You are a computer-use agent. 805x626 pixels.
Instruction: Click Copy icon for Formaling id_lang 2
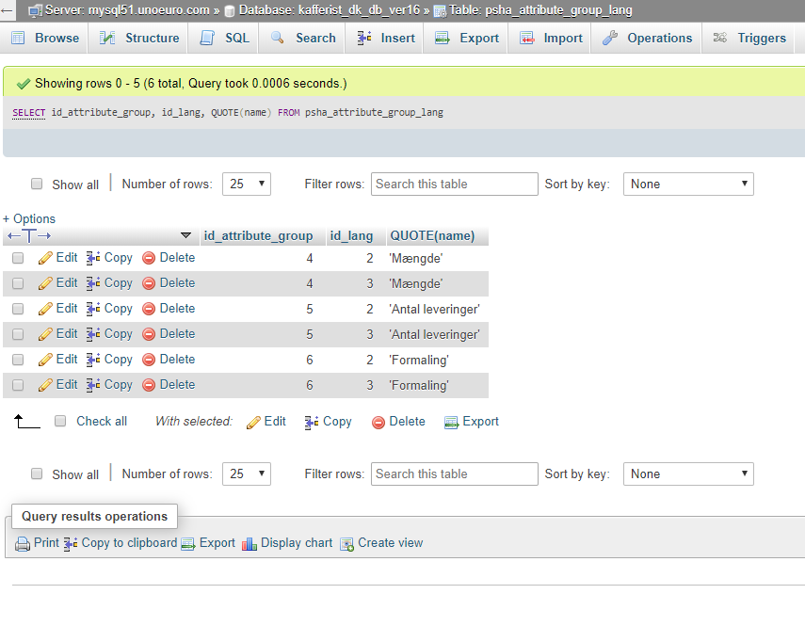pyautogui.click(x=93, y=360)
